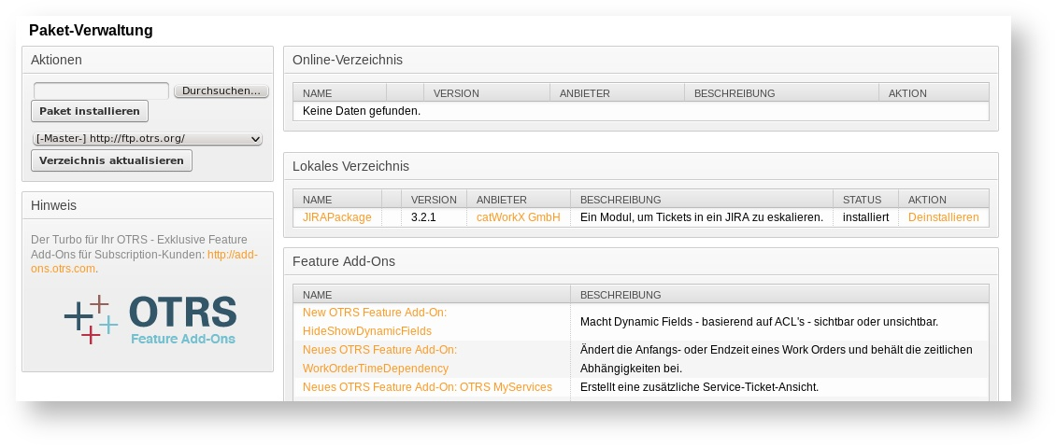Click the file path input field

point(101,91)
